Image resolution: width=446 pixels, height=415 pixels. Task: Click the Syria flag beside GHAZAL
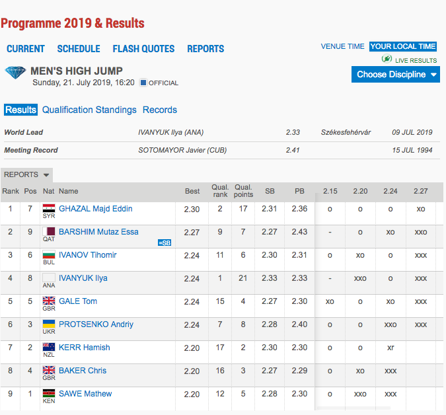coord(48,209)
